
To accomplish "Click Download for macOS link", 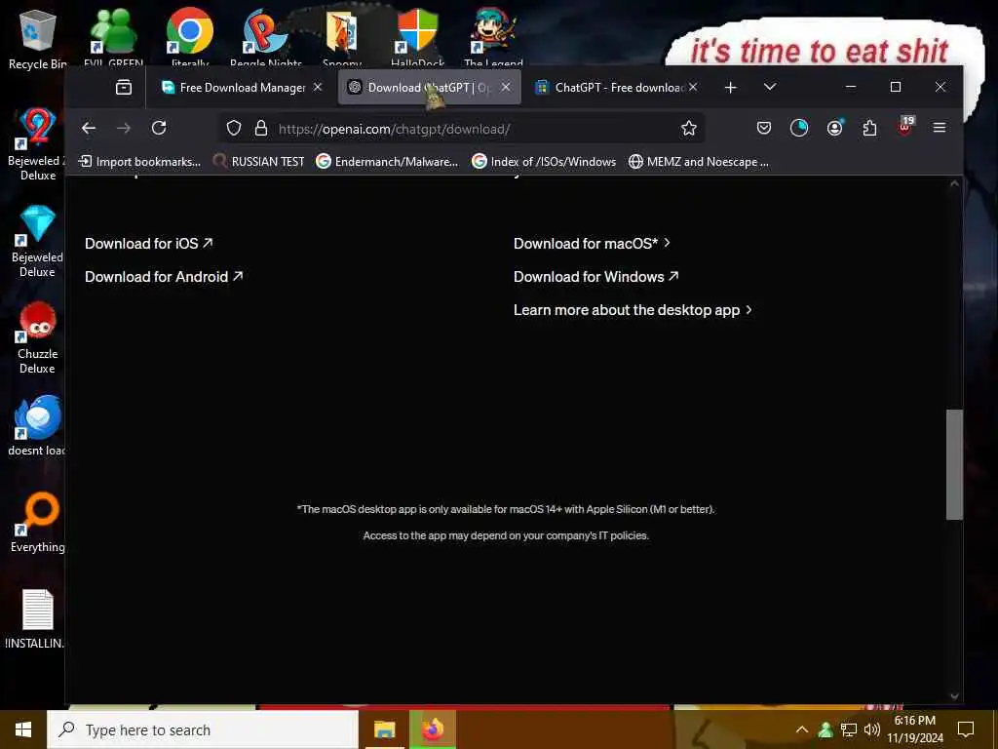I will 592,243.
